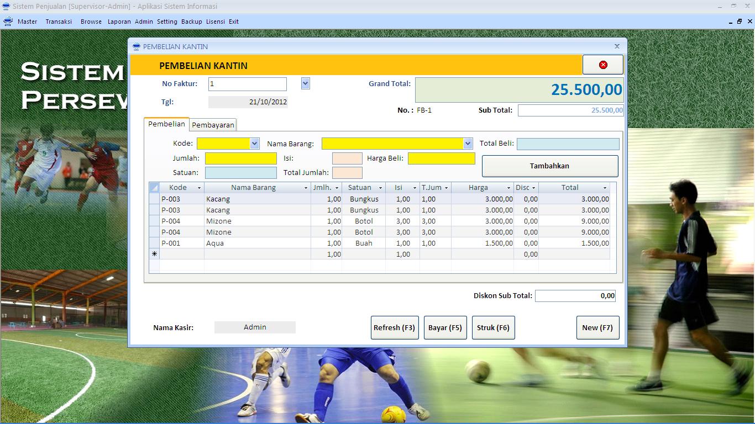Screen dimensions: 755x424
Task: Click the New (F7) button
Action: tap(597, 327)
